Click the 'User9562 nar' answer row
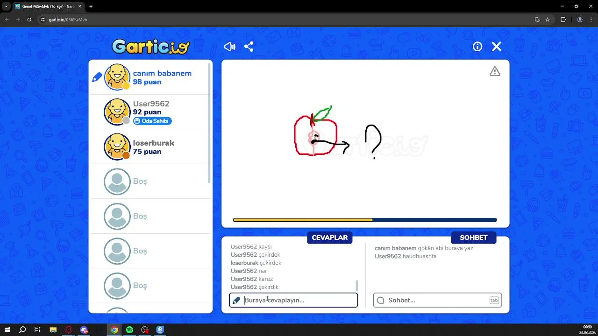The height and width of the screenshot is (336, 598). click(249, 271)
